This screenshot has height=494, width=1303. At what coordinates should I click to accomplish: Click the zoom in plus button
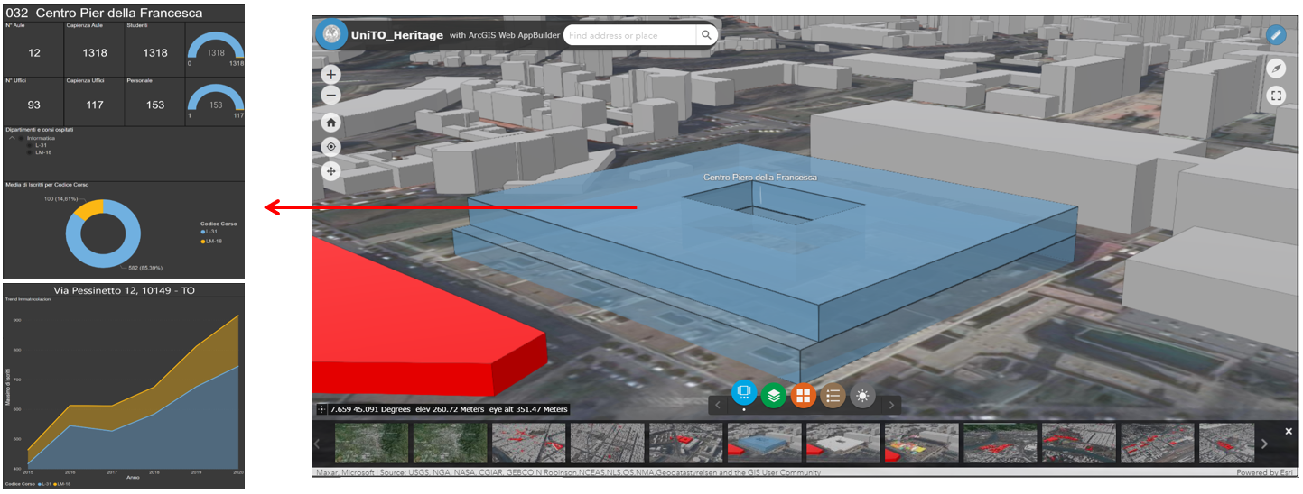tap(331, 75)
